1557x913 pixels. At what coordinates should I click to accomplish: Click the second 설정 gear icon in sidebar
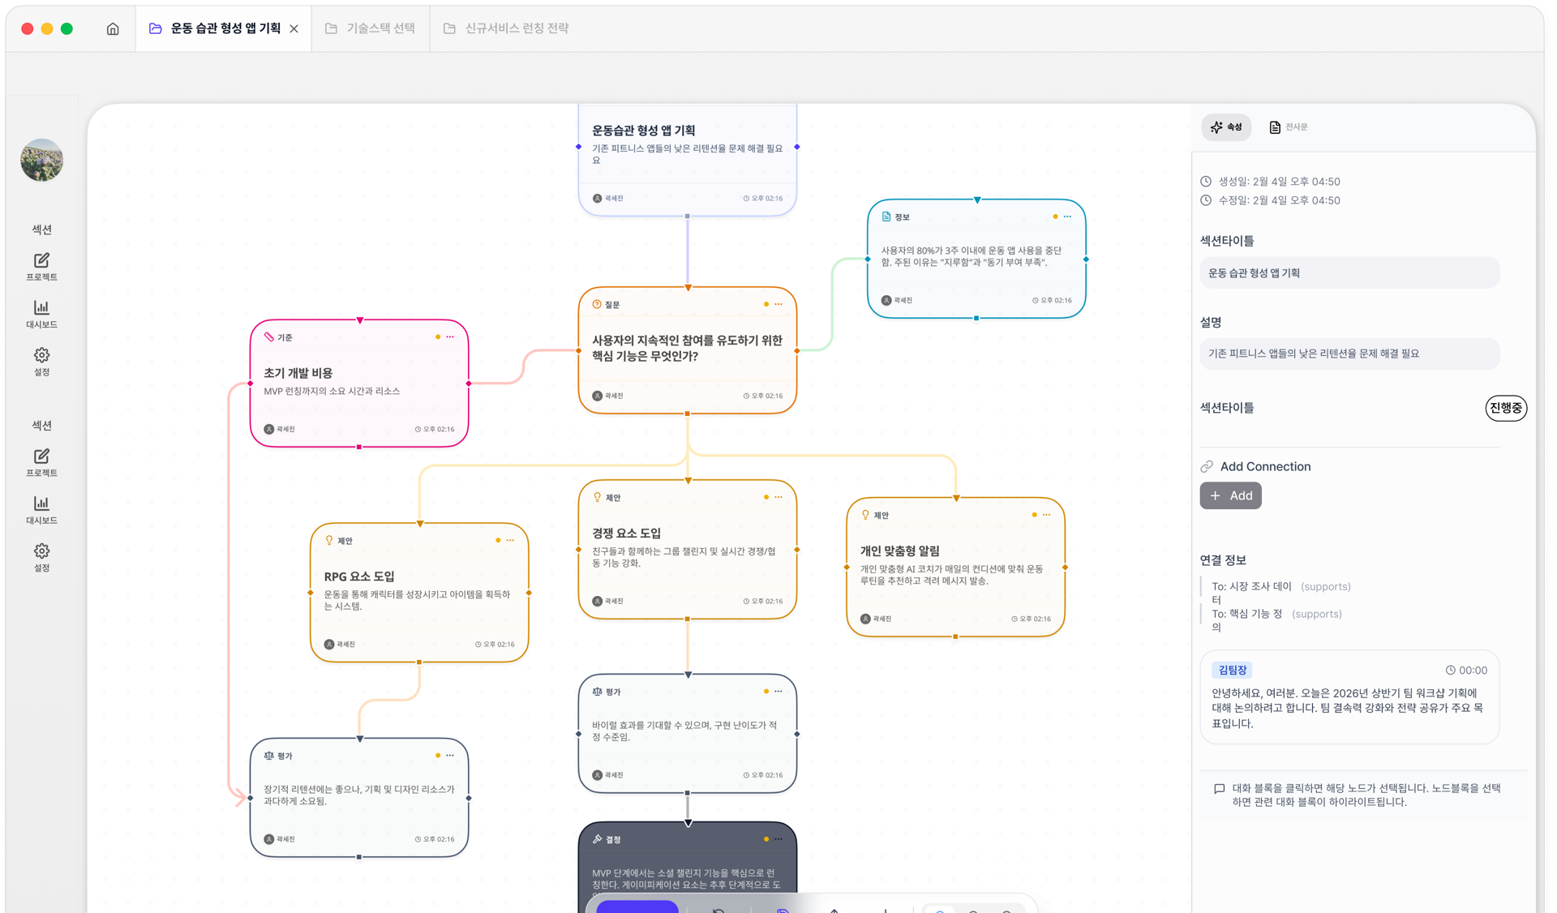[41, 551]
